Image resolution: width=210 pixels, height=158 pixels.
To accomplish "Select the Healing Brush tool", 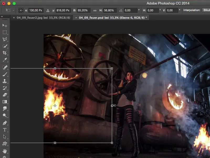I will (5, 67).
